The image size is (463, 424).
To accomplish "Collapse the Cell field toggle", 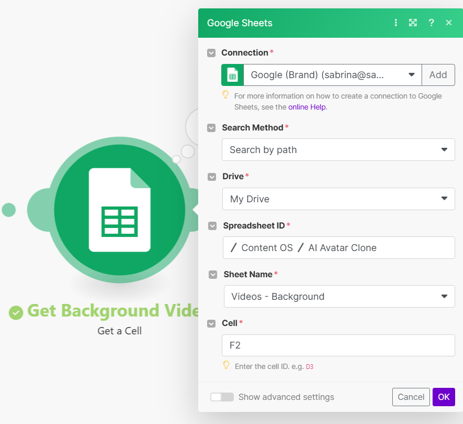I will (211, 324).
